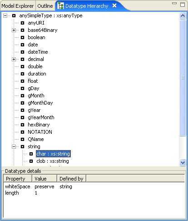188x221 pixels.
Task: Select the QName tree item
Action: 36,139
